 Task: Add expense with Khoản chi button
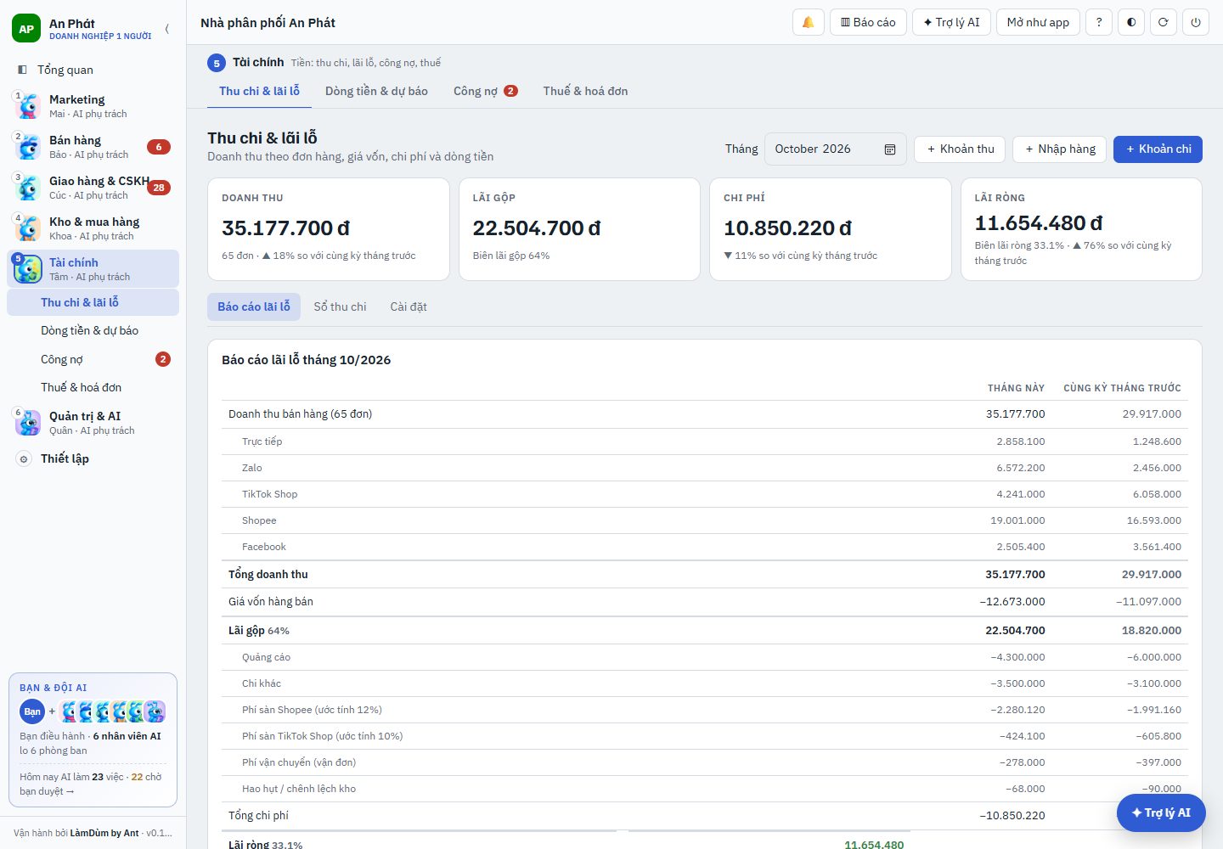(x=1158, y=149)
